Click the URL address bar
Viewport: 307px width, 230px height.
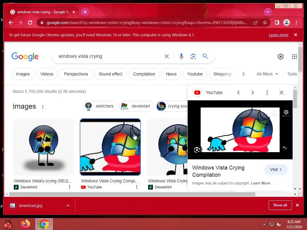click(147, 23)
